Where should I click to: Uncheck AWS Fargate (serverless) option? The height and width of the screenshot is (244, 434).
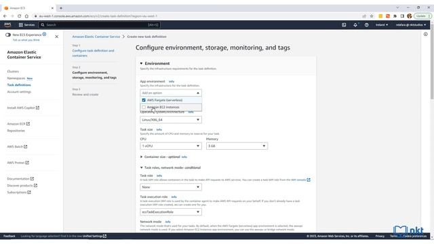coord(144,100)
